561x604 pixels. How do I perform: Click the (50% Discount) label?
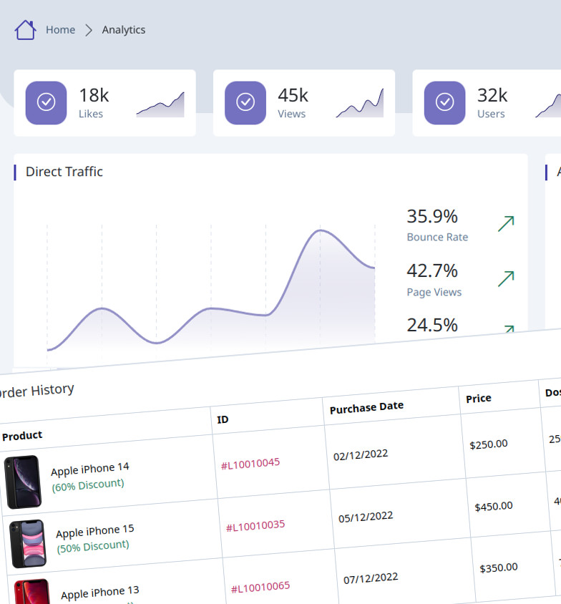(x=93, y=547)
